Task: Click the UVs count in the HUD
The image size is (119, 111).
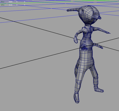Action: click(x=10, y=5)
